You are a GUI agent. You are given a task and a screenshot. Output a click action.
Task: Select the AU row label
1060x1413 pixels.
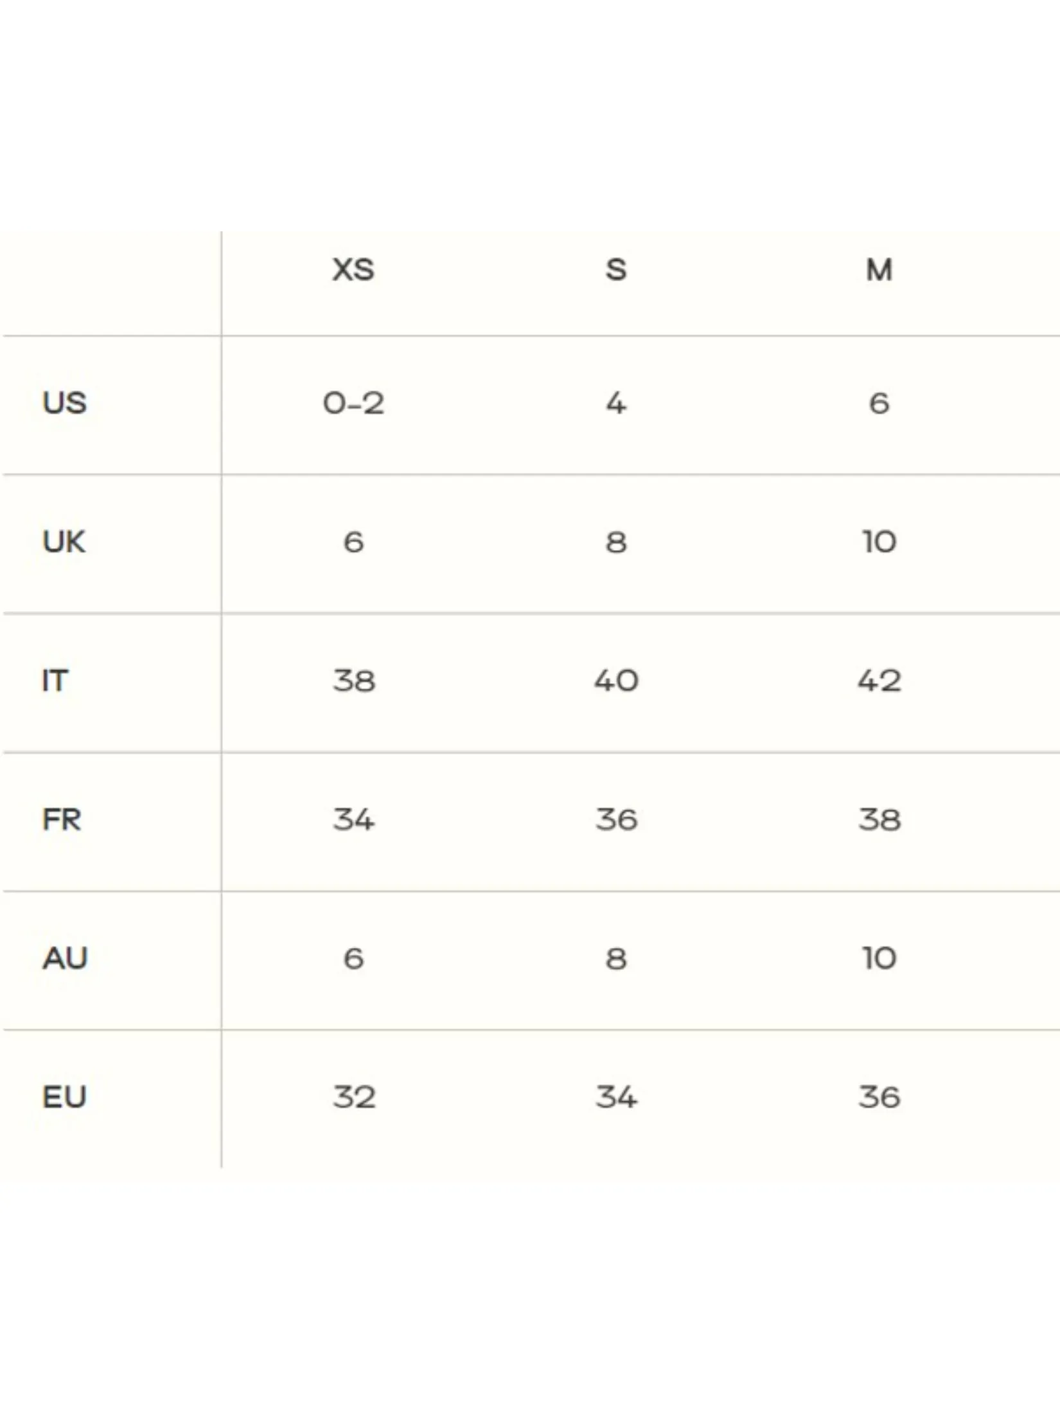[x=65, y=959]
